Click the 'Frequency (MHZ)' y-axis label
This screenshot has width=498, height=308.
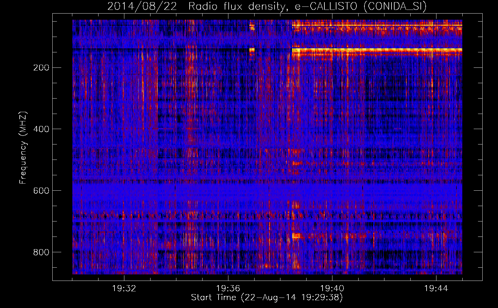point(23,148)
